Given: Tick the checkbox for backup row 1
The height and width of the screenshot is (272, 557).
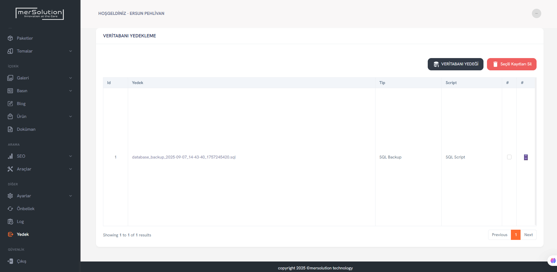Looking at the screenshot, I should tap(509, 157).
